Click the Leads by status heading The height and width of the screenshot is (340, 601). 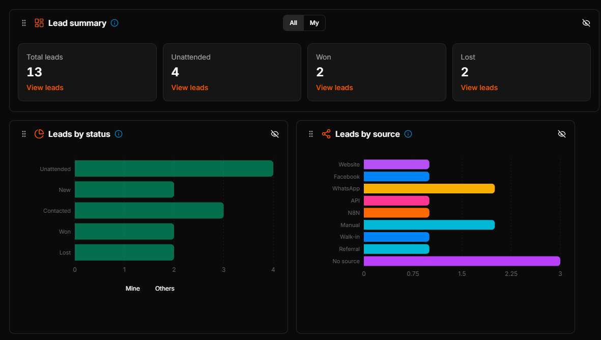(79, 134)
